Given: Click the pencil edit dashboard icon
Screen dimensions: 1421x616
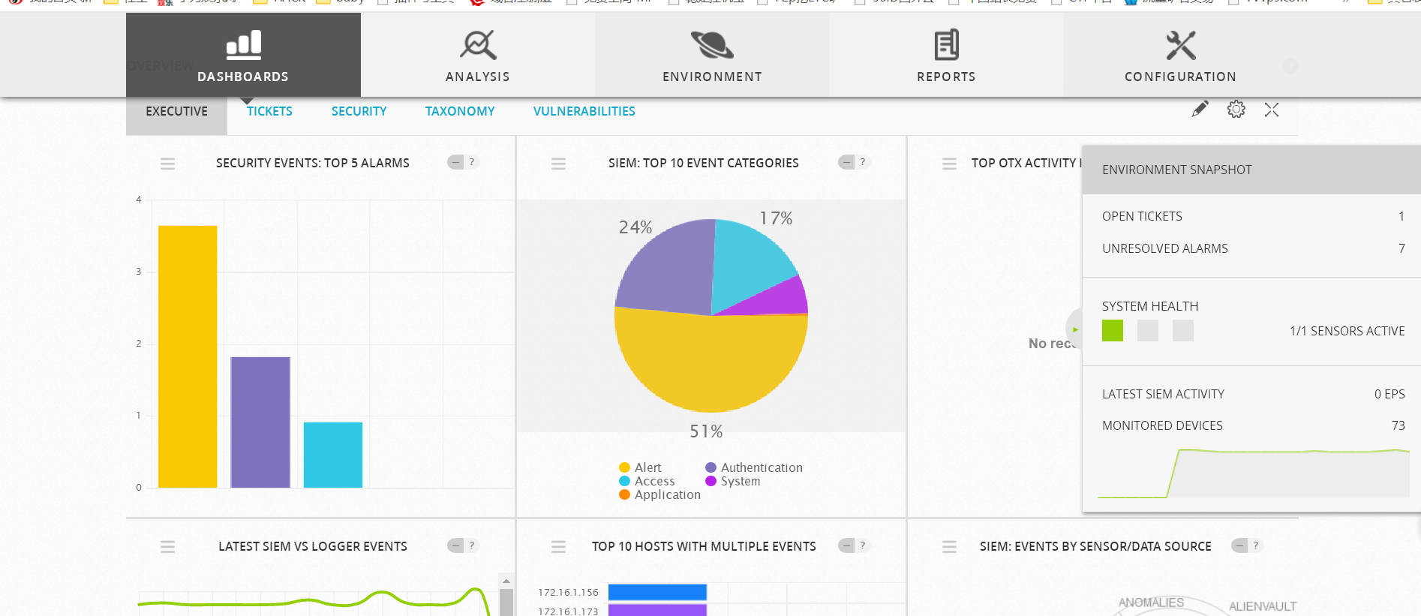Looking at the screenshot, I should coord(1200,110).
